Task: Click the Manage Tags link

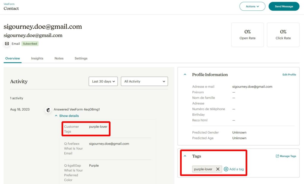Action: [x=287, y=156]
